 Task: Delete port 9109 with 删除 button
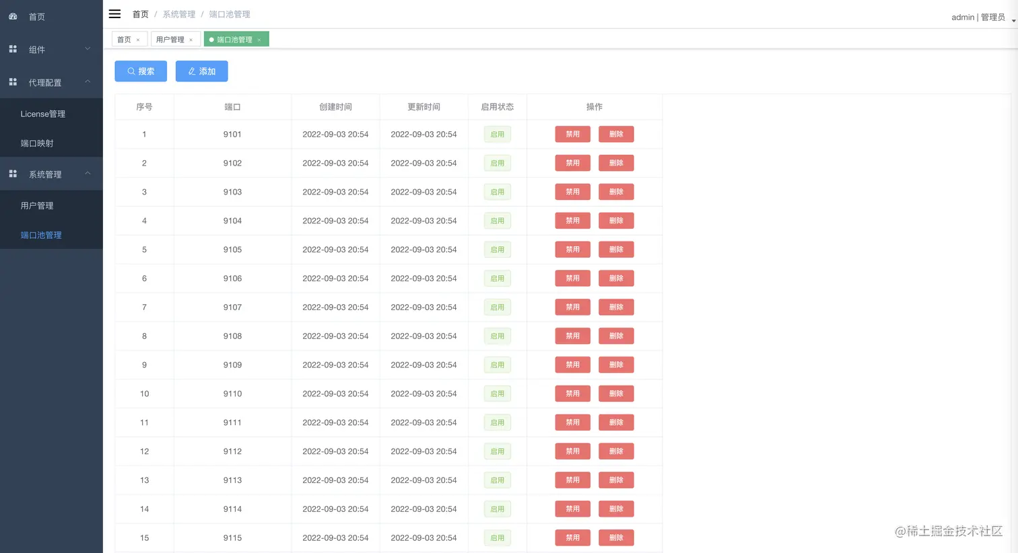[616, 365]
